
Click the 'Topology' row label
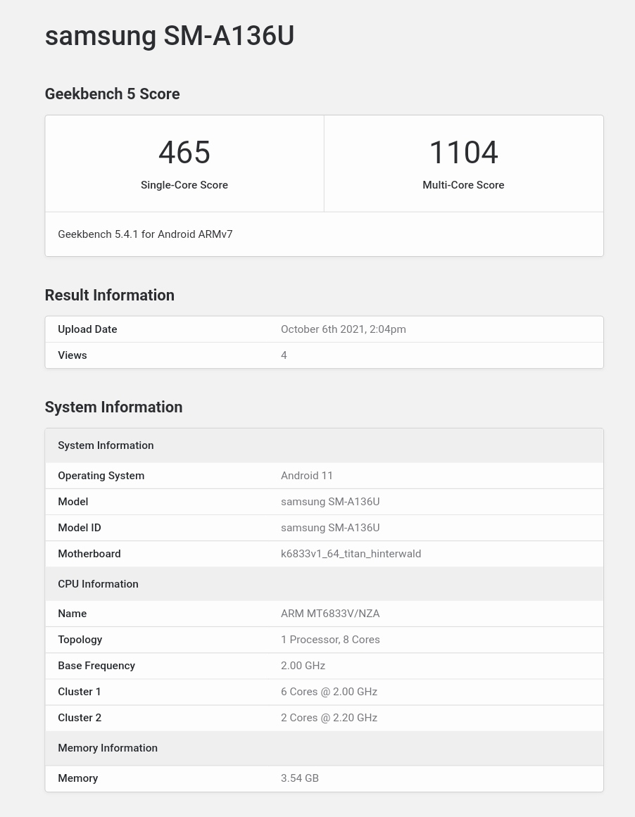[x=80, y=640]
